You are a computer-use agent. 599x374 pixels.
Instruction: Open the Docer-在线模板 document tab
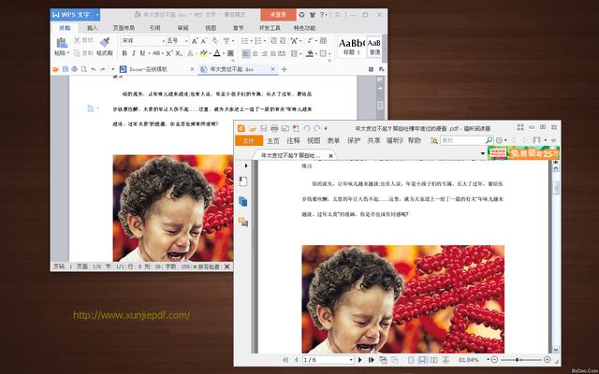pos(148,69)
